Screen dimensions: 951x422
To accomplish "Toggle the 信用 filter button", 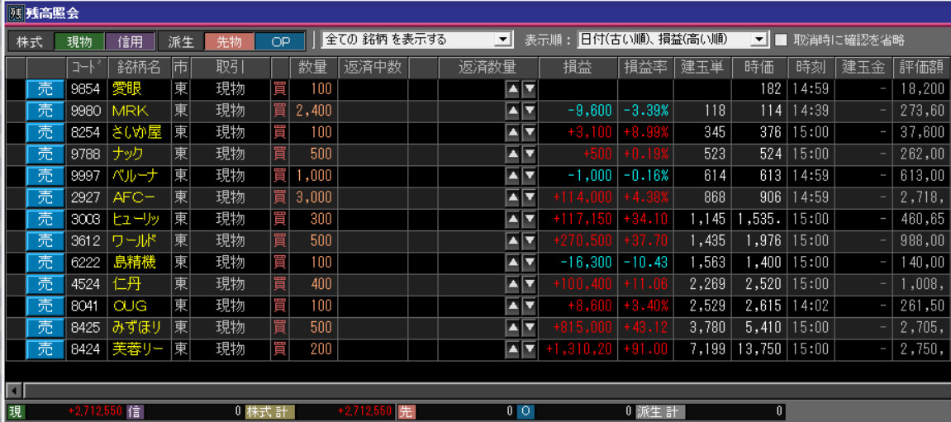I will pos(130,41).
